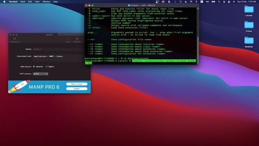Open the Help menu
The height and width of the screenshot is (146, 259).
pos(55,2)
